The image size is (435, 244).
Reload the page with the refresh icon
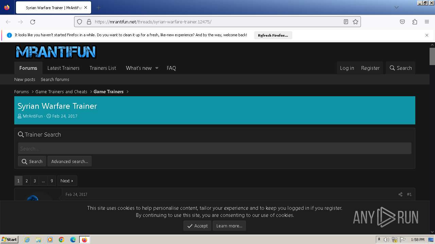33,22
